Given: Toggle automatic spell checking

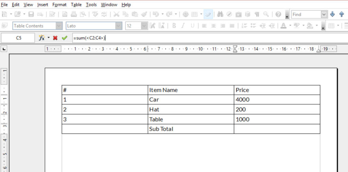Looking at the screenshot, I should (x=104, y=14).
